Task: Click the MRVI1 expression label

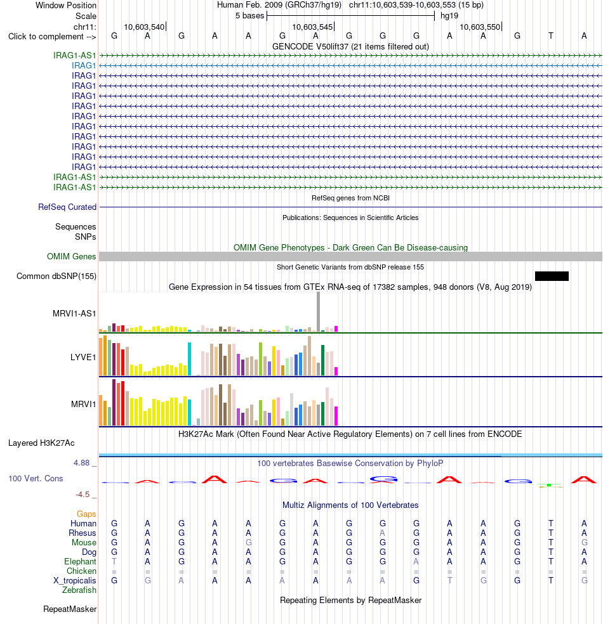Action: coord(83,405)
